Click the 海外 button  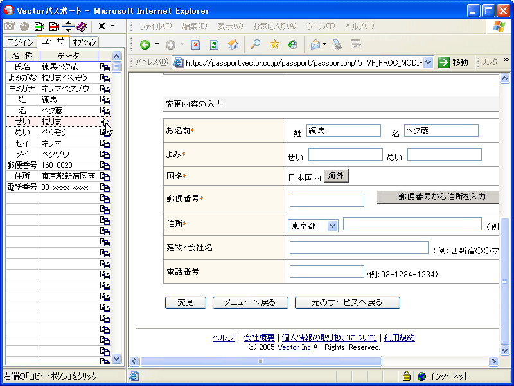tap(336, 176)
